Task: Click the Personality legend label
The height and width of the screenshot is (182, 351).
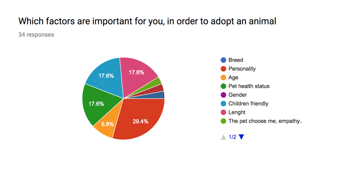Action: [242, 69]
